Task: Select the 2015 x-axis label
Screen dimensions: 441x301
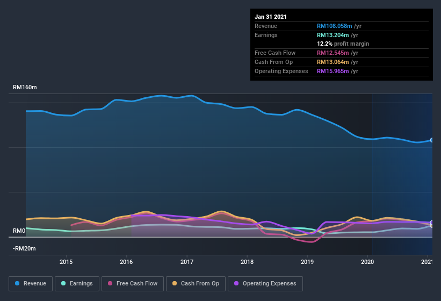Action: [66, 262]
